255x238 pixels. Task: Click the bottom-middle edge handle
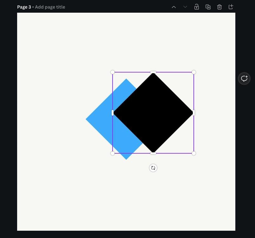(153, 153)
